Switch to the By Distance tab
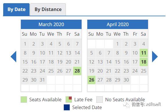The width and height of the screenshot is (166, 112). coord(48,9)
